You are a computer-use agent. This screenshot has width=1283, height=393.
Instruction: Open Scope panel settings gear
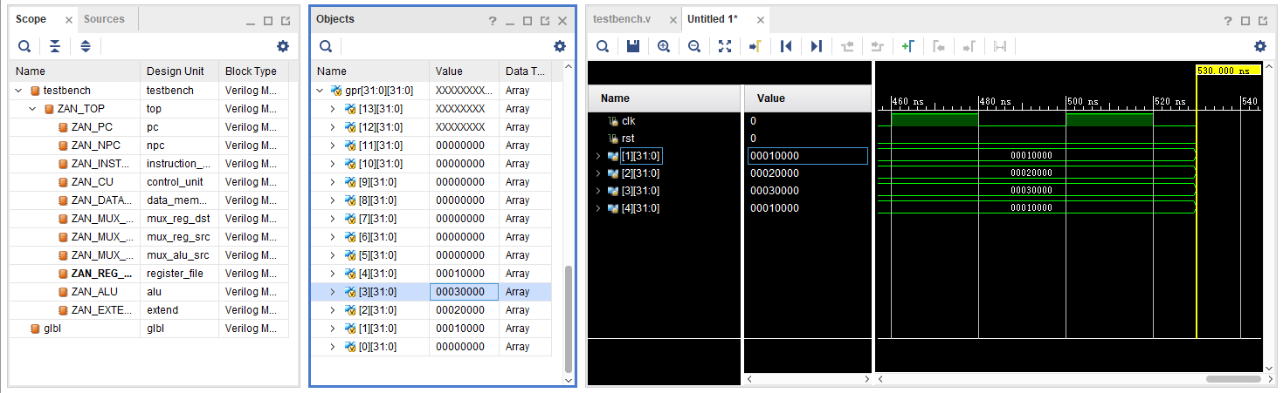(283, 46)
